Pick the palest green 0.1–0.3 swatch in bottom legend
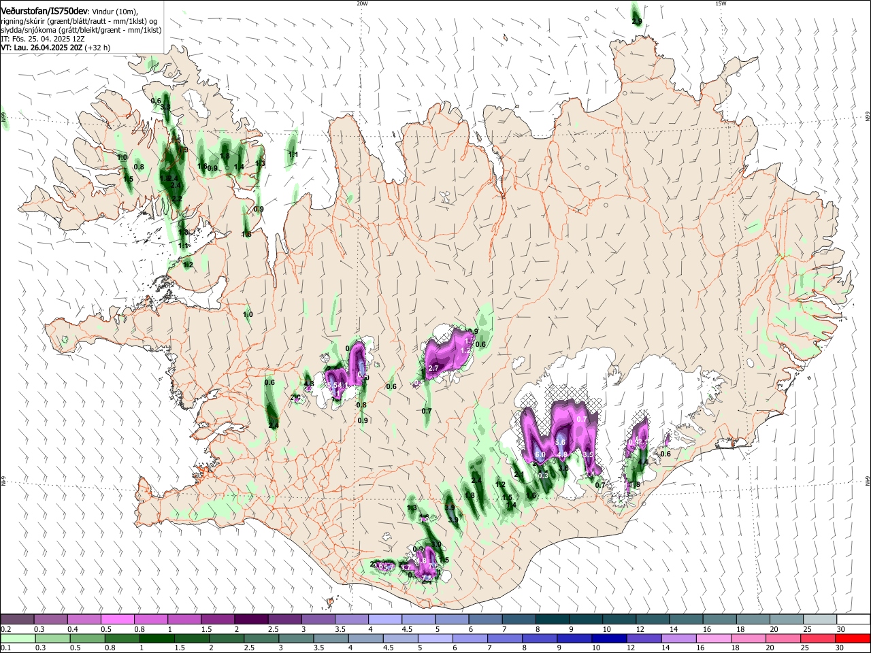 click(17, 639)
